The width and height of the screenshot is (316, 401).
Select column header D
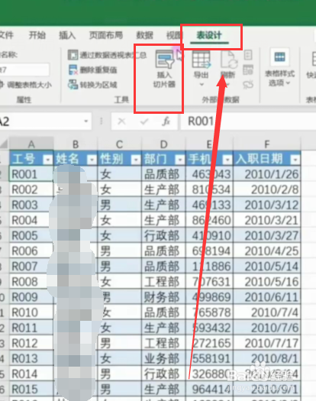(x=163, y=144)
